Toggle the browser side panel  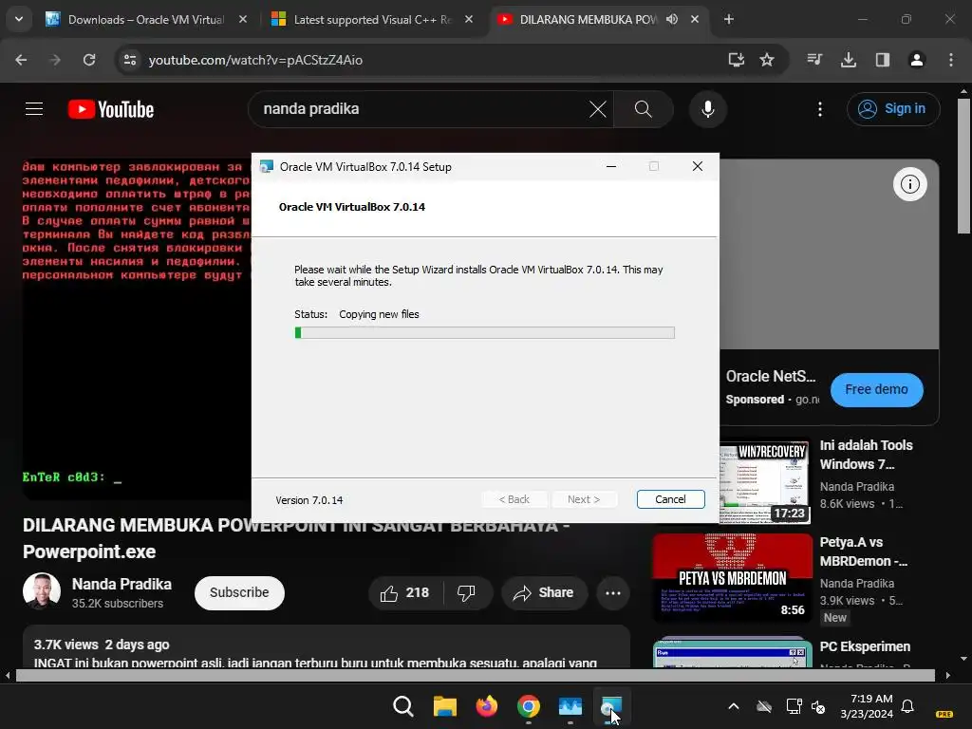click(883, 60)
